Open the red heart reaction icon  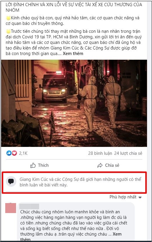14,153
